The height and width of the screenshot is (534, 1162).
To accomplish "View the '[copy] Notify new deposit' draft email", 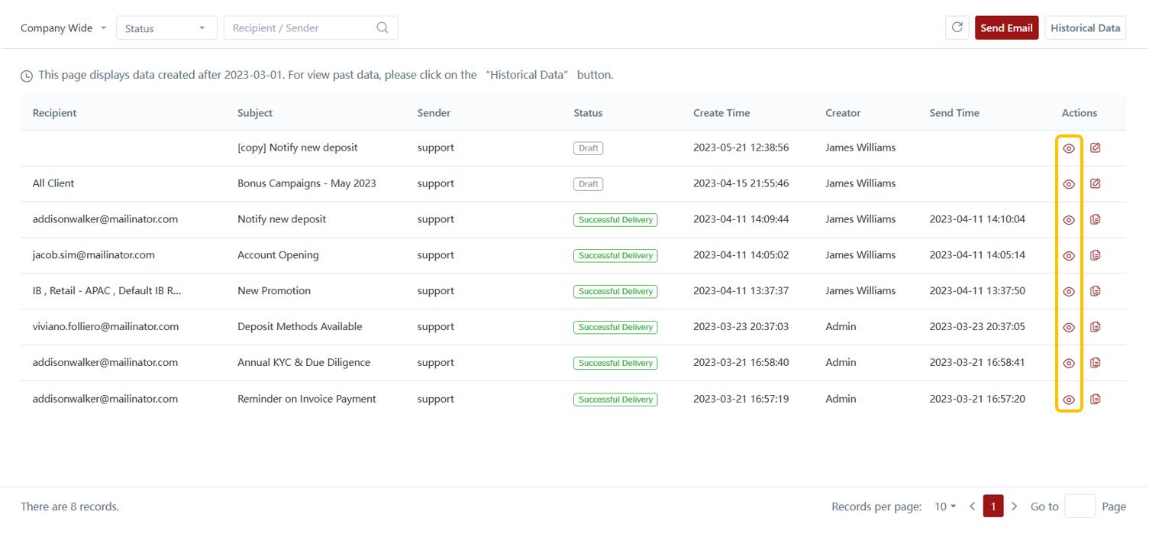I will 1069,148.
